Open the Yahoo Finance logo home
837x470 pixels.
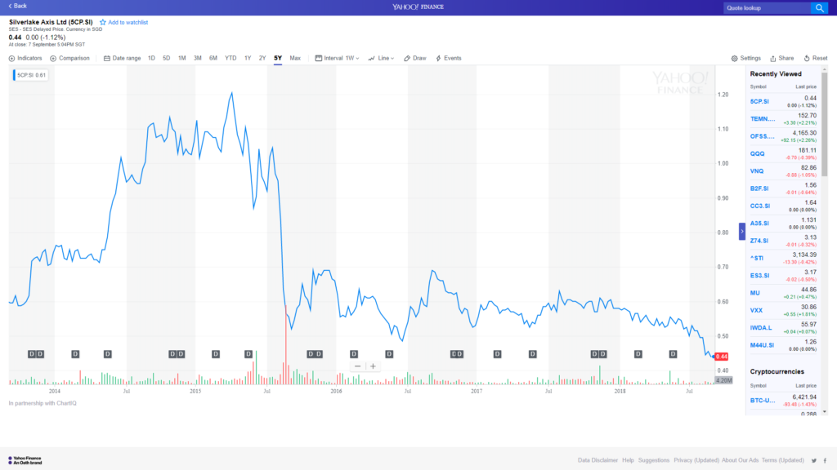click(x=418, y=7)
